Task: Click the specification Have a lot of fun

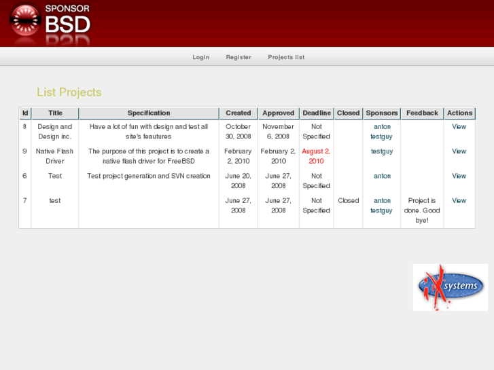Action: [x=149, y=132]
